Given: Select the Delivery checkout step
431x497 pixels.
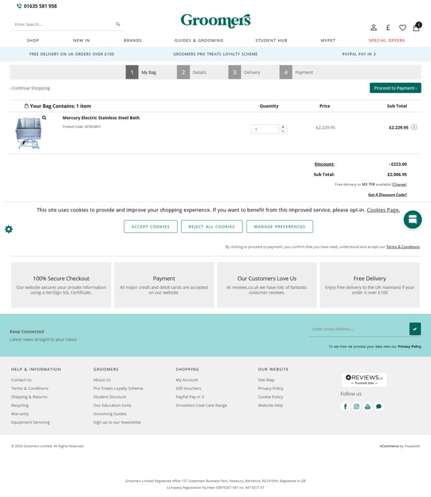Looking at the screenshot, I should coord(244,72).
